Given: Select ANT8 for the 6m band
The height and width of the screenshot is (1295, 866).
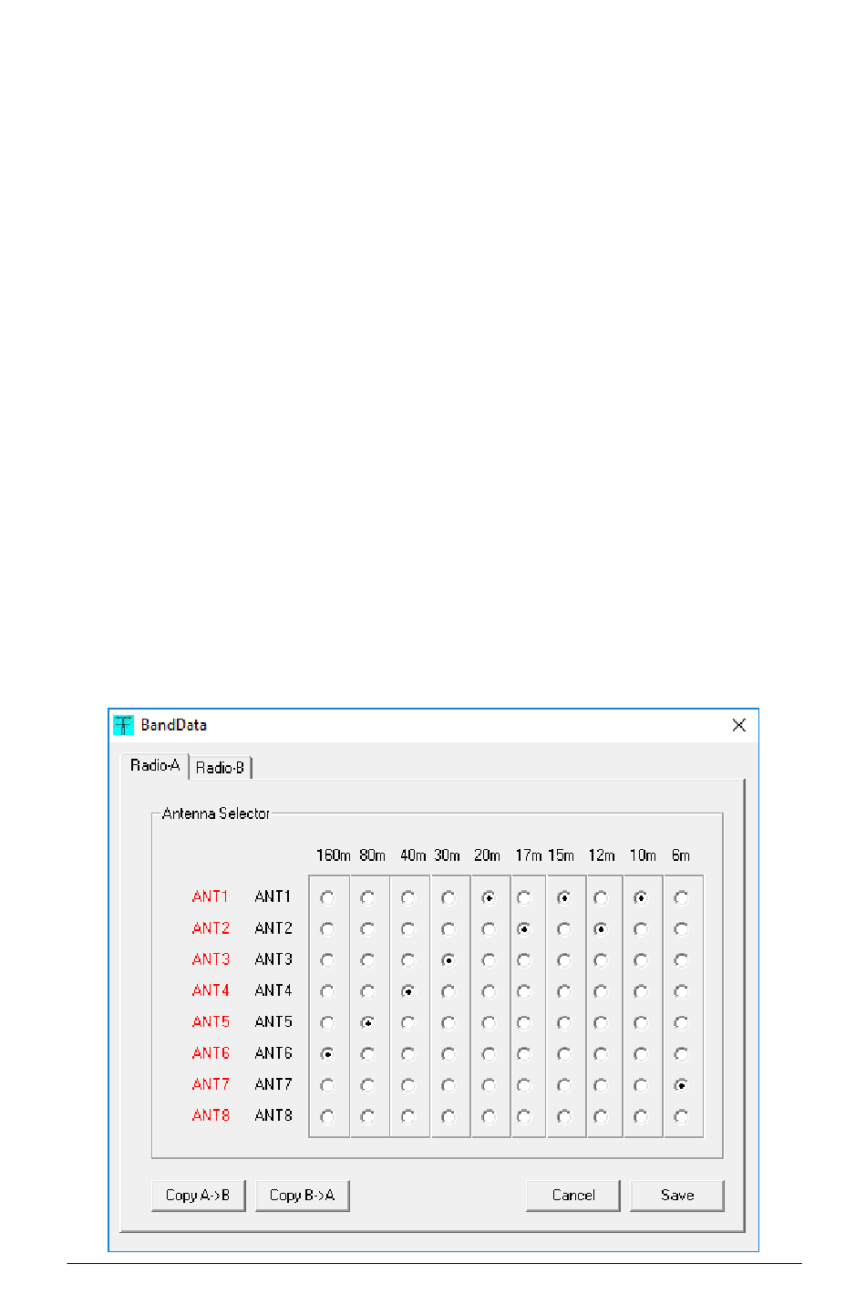Looking at the screenshot, I should [681, 1116].
